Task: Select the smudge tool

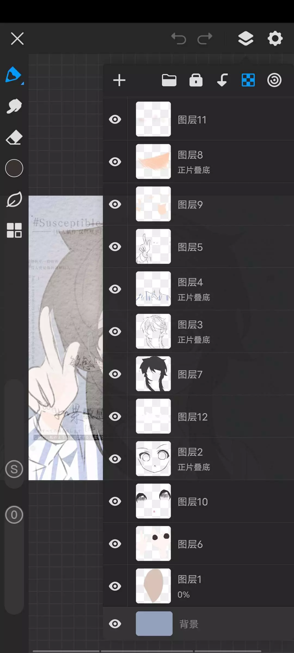Action: coord(14,106)
